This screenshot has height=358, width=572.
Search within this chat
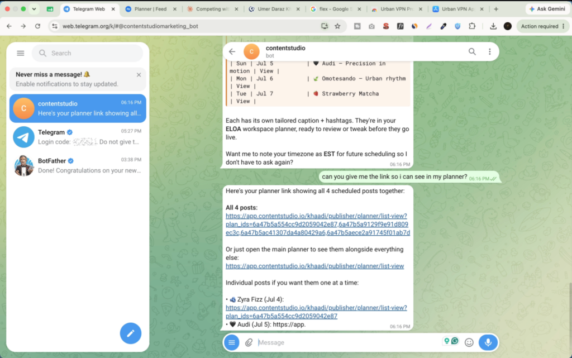(472, 52)
